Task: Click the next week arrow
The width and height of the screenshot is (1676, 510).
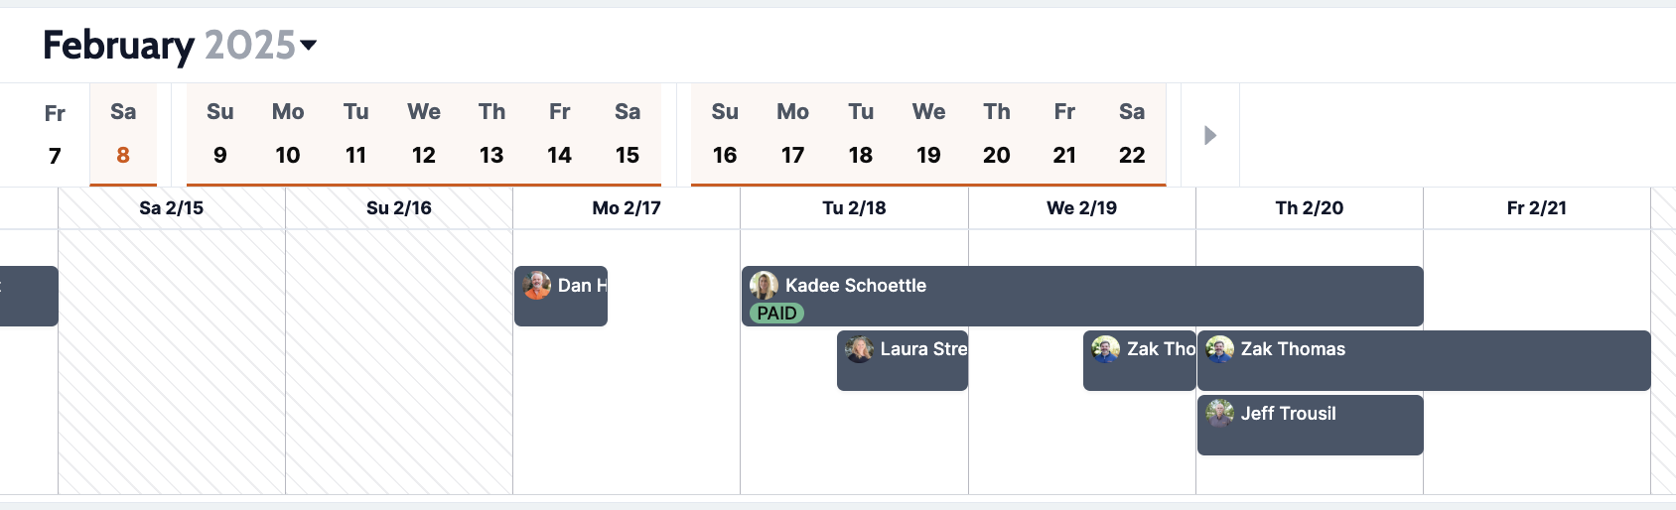Action: click(x=1209, y=135)
